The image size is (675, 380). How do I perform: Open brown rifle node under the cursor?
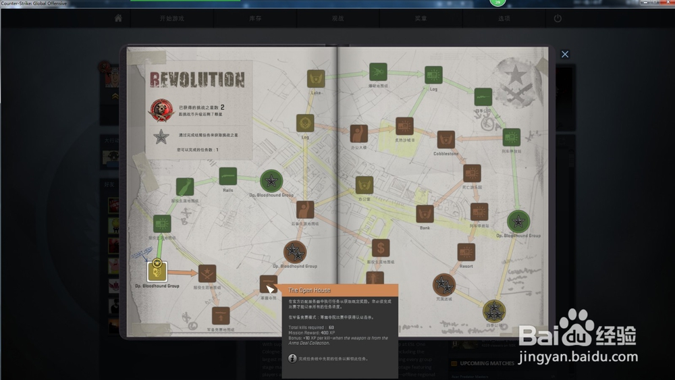pos(268,284)
